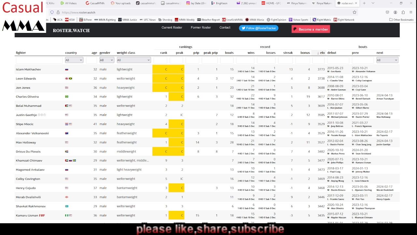Click the Firefox account profile icon
The height and width of the screenshot is (235, 417).
pyautogui.click(x=395, y=12)
